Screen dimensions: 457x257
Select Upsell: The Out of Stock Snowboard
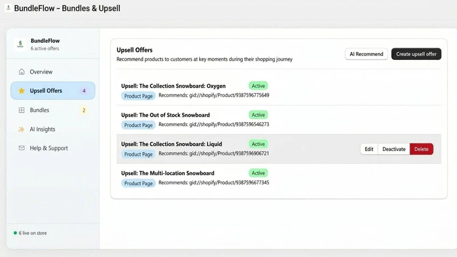166,115
